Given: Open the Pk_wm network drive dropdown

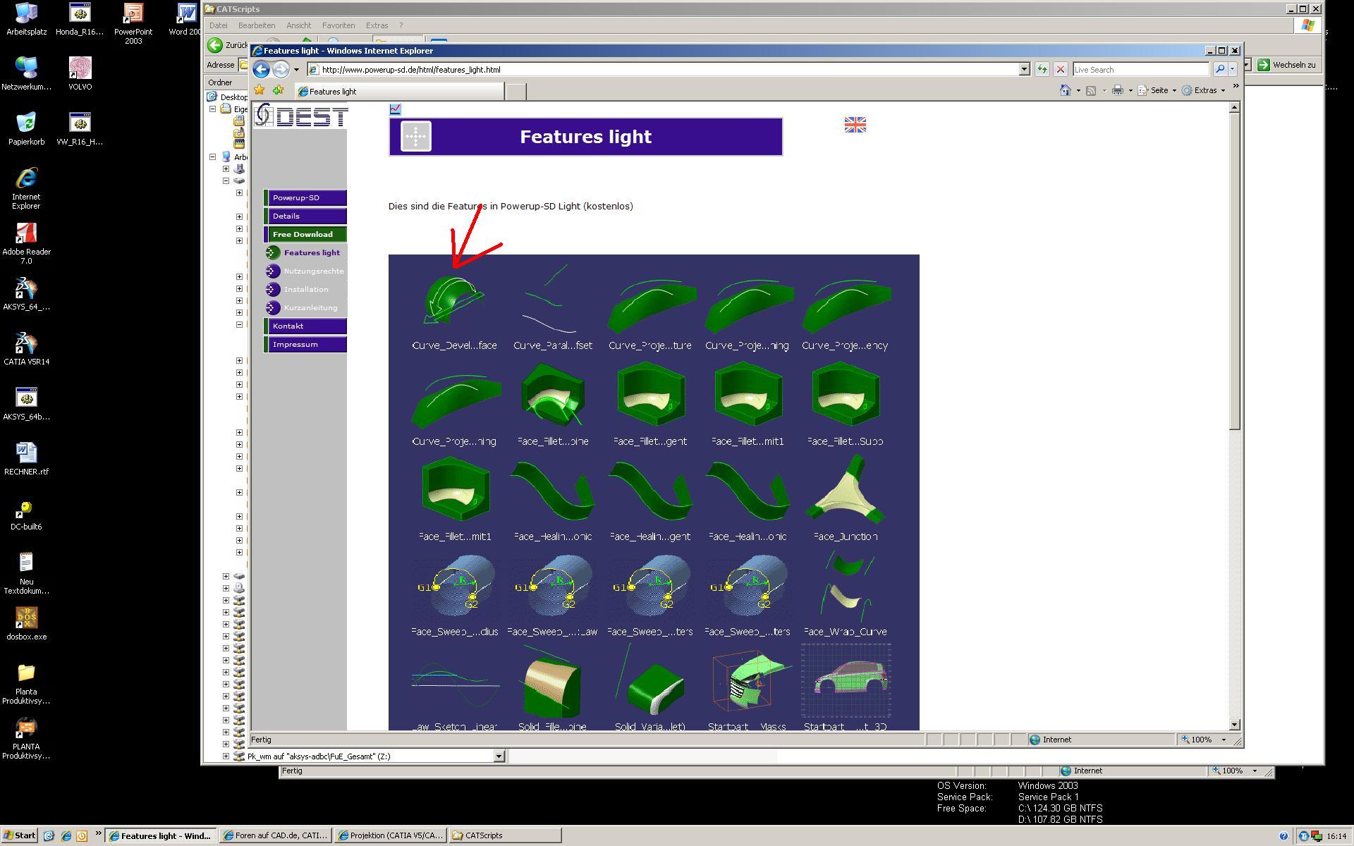Looking at the screenshot, I should [x=499, y=756].
